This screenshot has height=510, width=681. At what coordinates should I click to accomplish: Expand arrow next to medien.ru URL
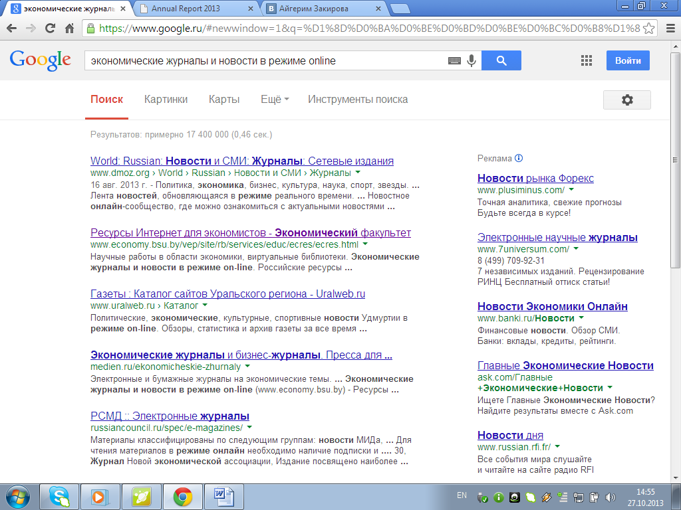tap(247, 367)
